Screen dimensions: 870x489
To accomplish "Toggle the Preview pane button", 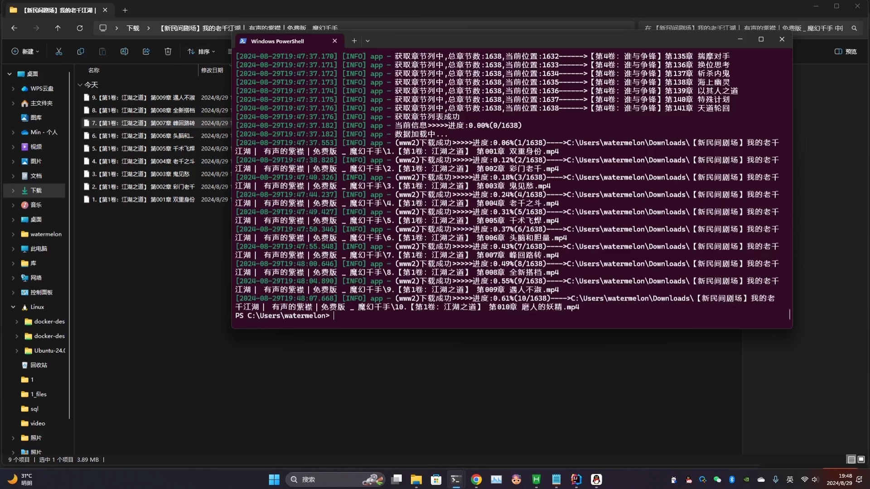I will click(846, 52).
